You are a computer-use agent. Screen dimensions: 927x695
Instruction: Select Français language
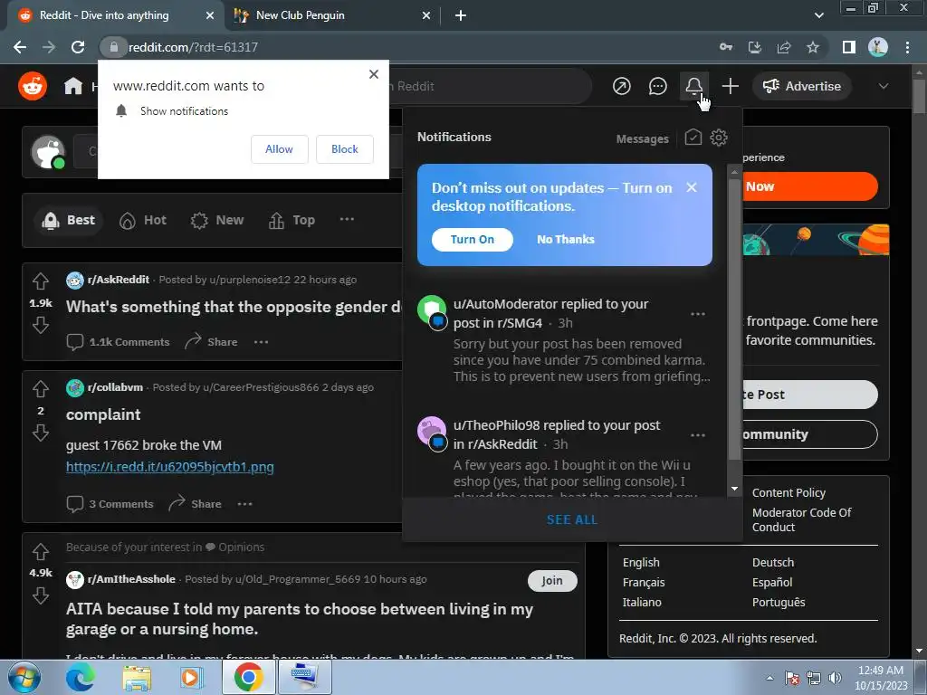(644, 582)
